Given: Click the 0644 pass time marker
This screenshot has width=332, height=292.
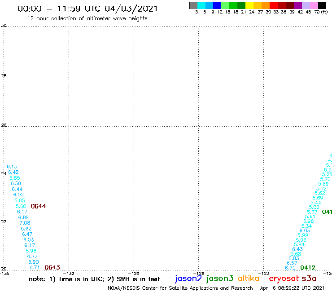Looking at the screenshot, I should [38, 206].
